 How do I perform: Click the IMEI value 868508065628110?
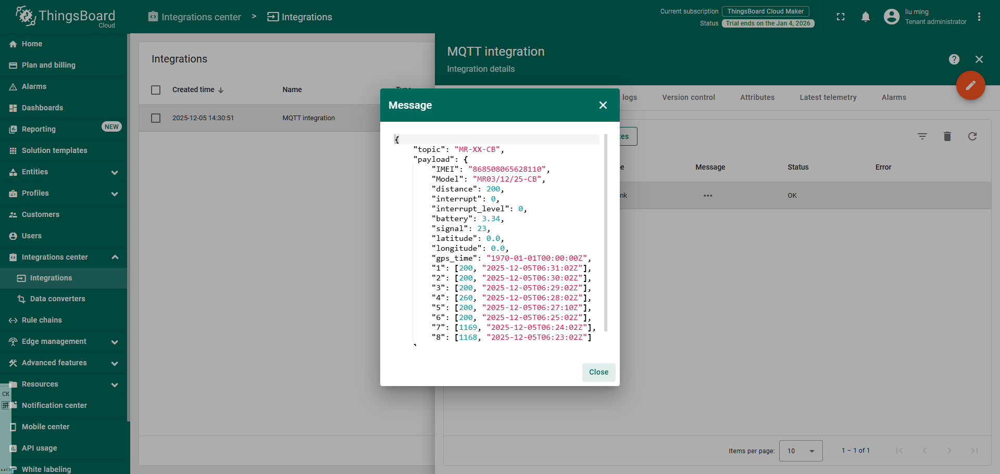[507, 170]
